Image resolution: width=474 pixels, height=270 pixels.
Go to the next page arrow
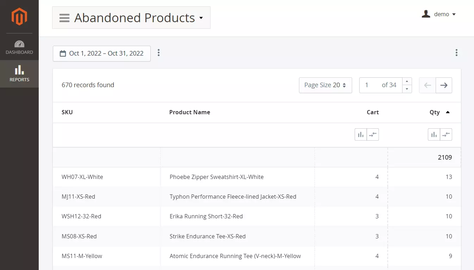click(444, 85)
